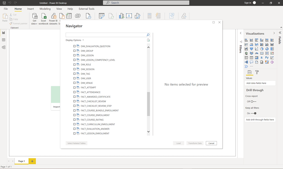The image size is (283, 169).
Task: Open the Modeling ribbon tab
Action: (x=45, y=9)
